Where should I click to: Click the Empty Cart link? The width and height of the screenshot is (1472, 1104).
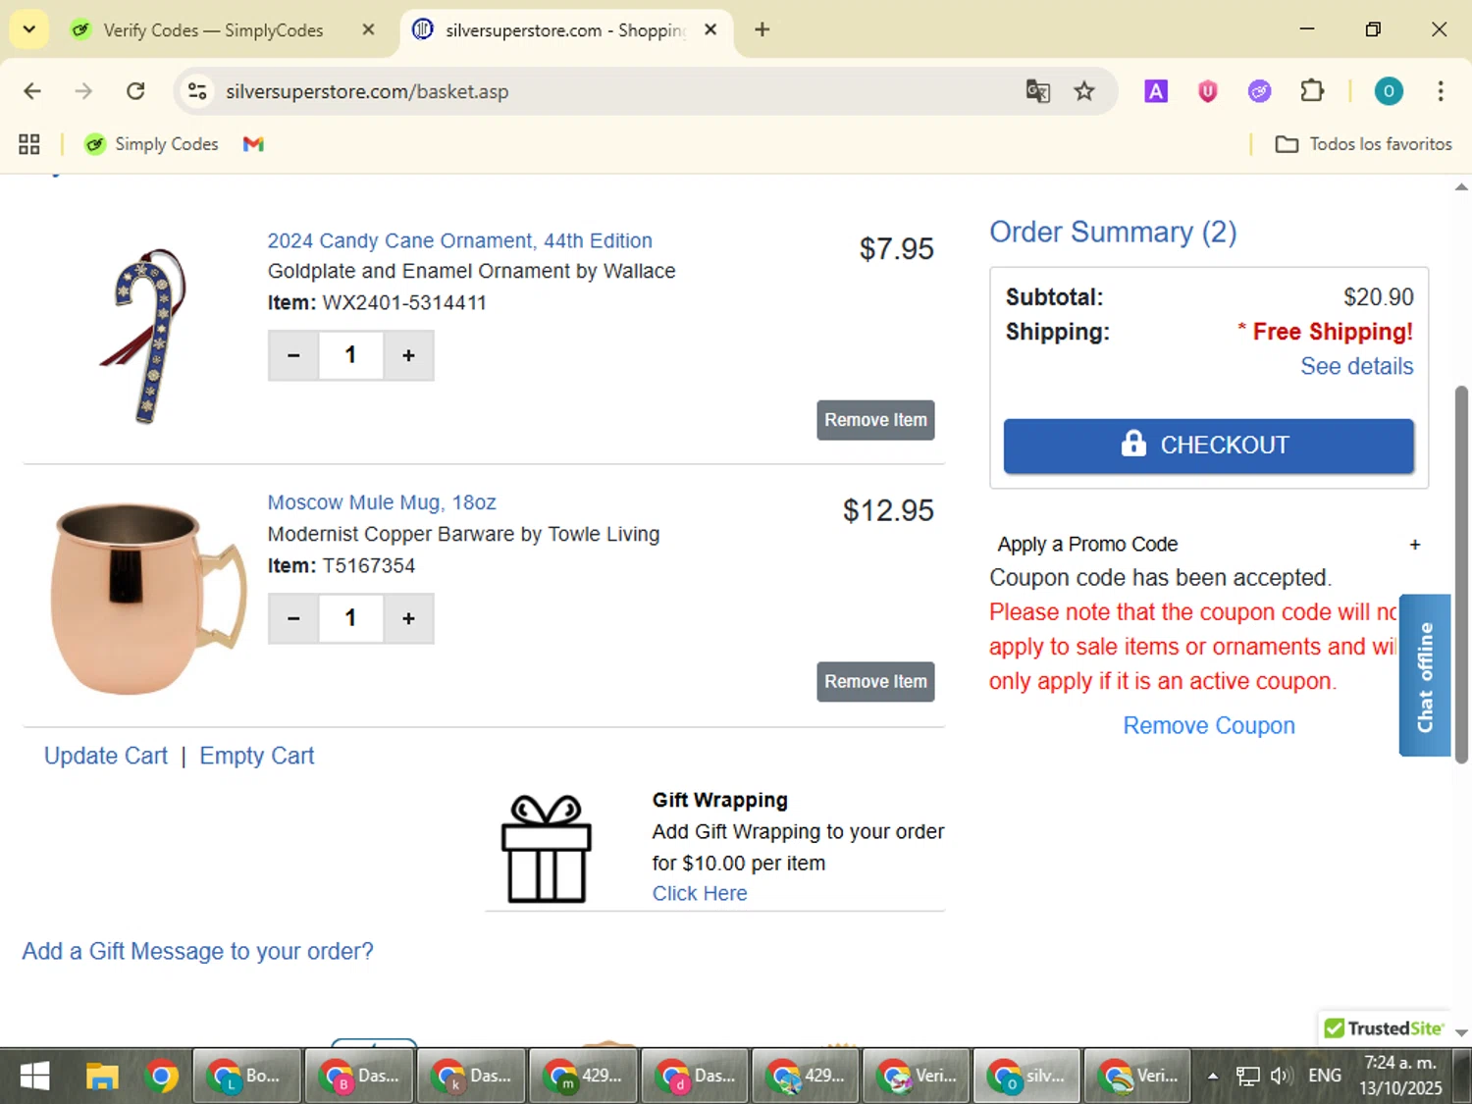(257, 756)
